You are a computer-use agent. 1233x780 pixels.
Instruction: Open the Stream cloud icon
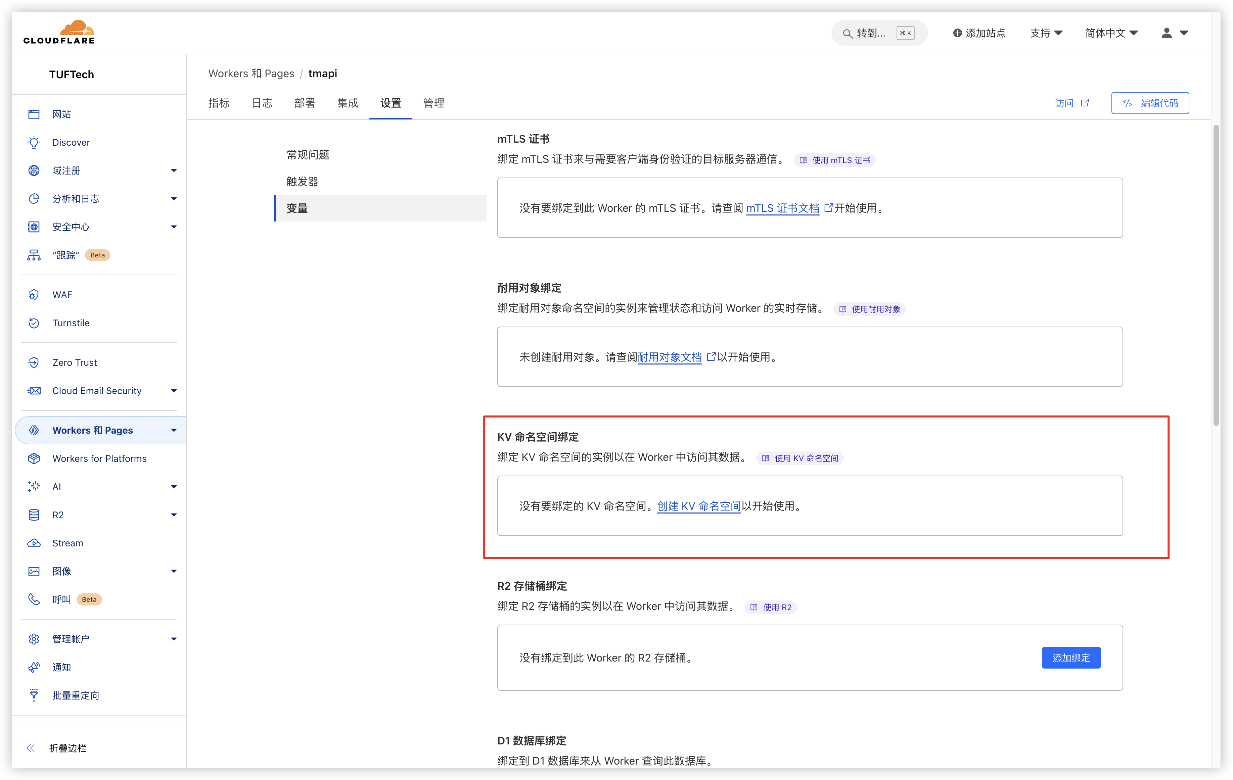(34, 543)
